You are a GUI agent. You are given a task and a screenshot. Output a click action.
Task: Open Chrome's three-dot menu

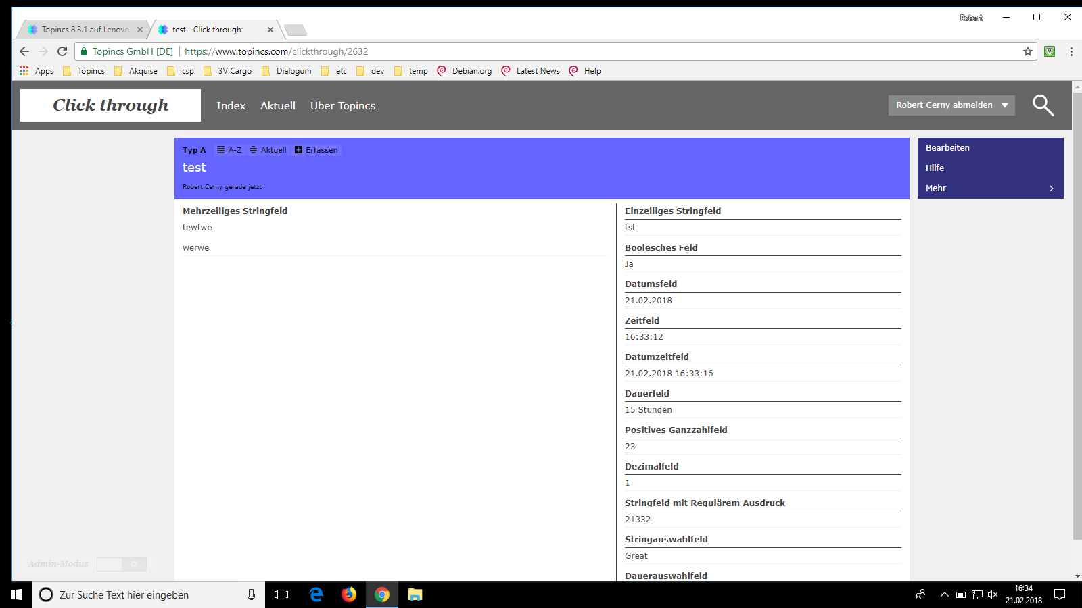click(1071, 51)
